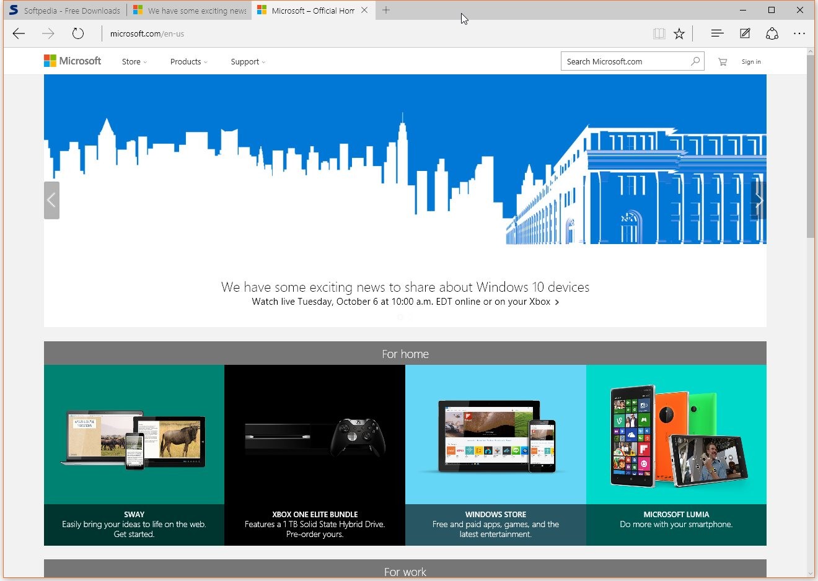The image size is (818, 581).
Task: Open the shopping cart
Action: click(x=723, y=61)
